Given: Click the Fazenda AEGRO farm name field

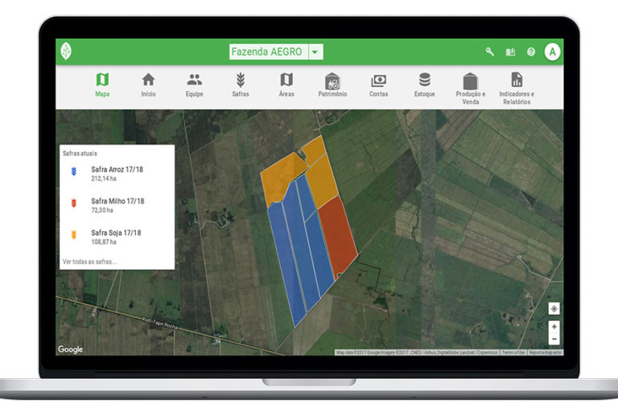Looking at the screenshot, I should (x=267, y=51).
